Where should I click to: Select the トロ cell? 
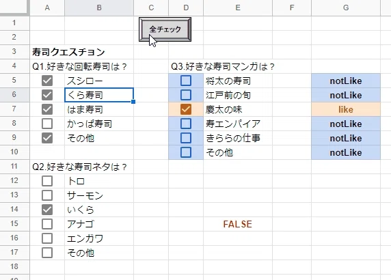click(x=99, y=181)
